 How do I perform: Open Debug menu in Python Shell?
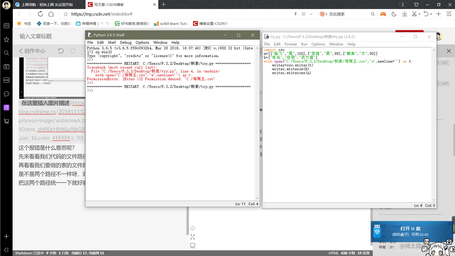125,42
